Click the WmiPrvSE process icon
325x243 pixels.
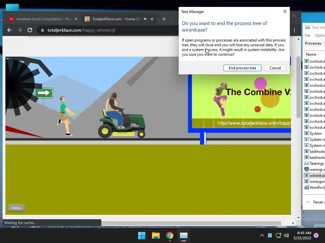pyautogui.click(x=307, y=187)
